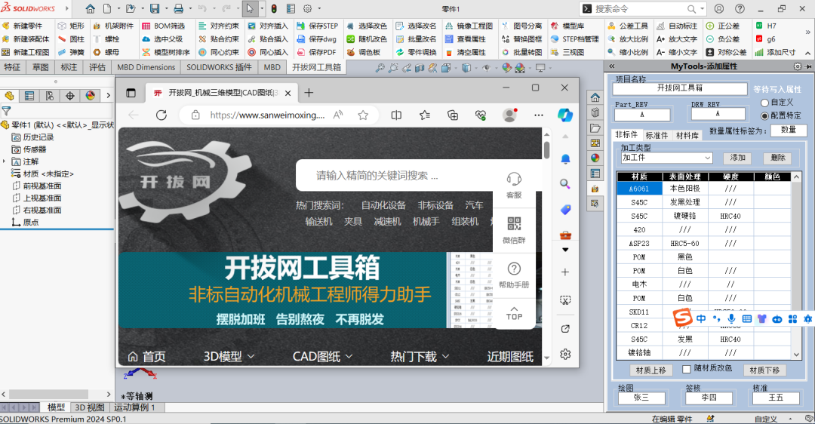The width and height of the screenshot is (815, 424).
Task: Click the 材质下移 button
Action: 764,370
